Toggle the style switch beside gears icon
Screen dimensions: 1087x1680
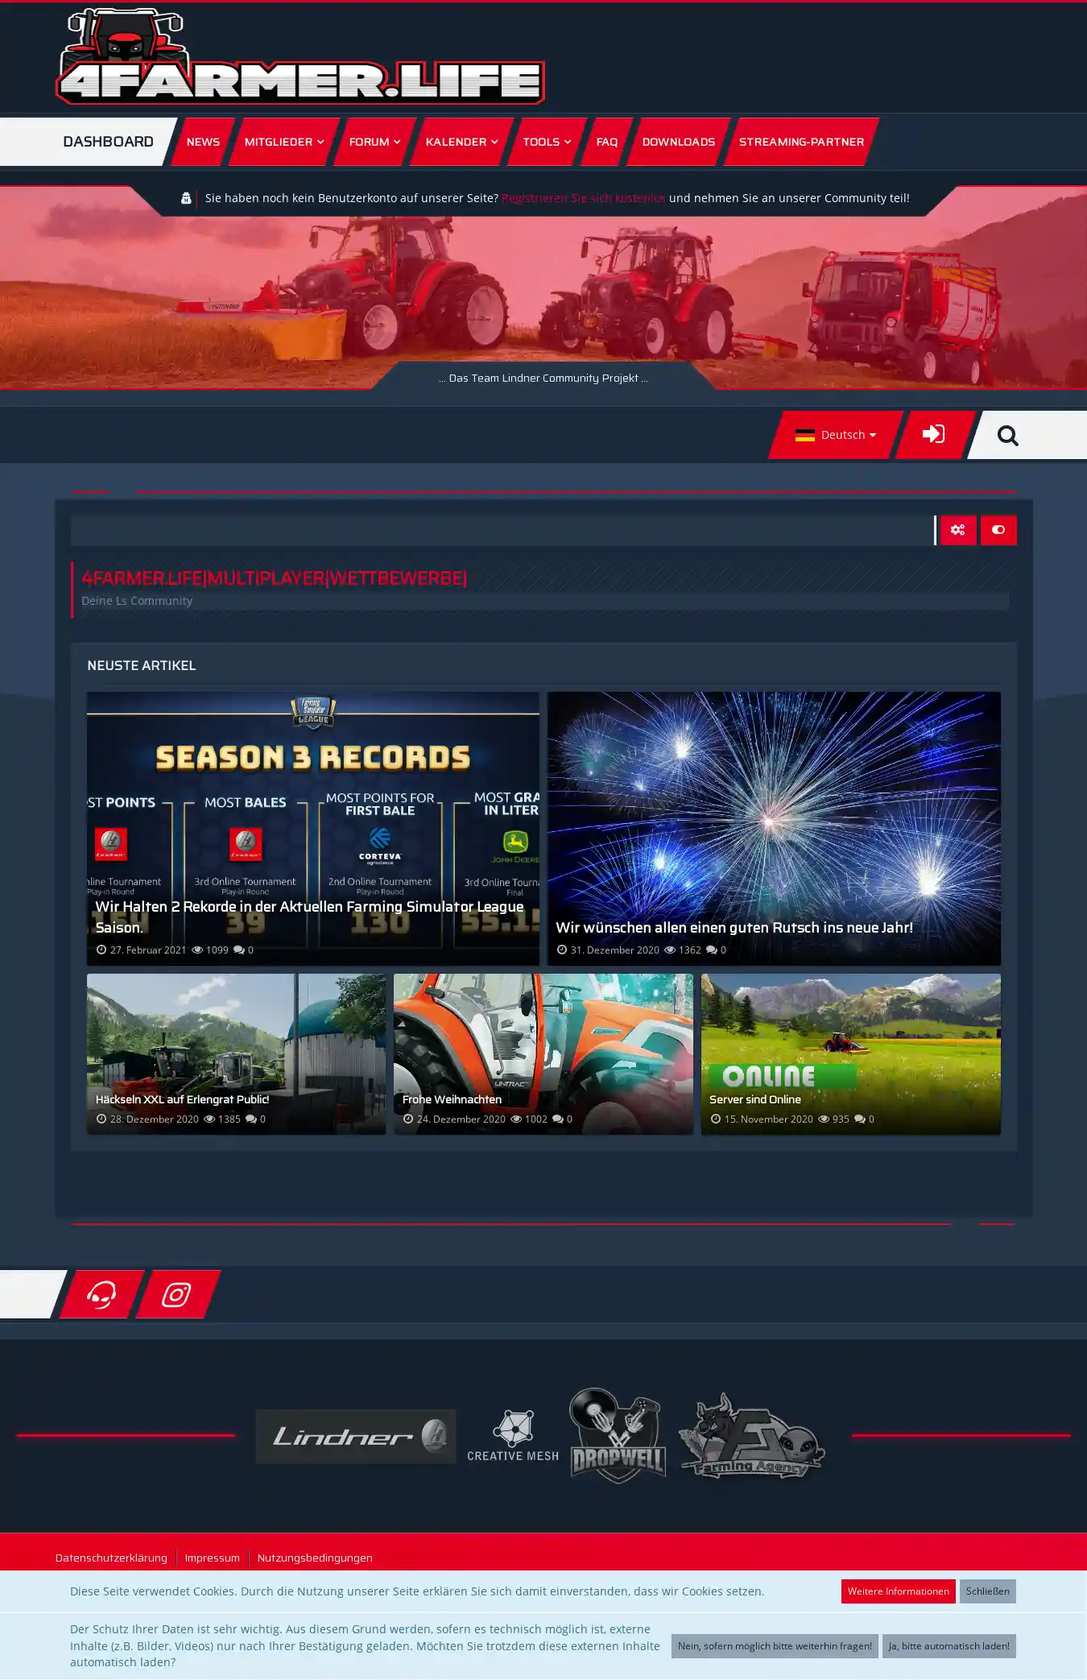tap(998, 530)
